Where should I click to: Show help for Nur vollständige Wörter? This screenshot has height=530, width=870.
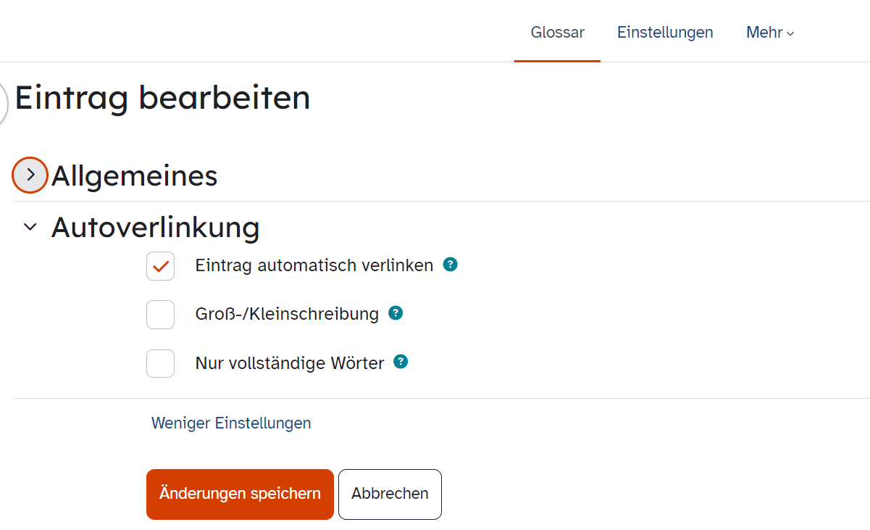coord(401,362)
